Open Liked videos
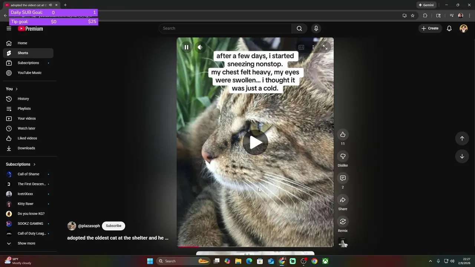Image resolution: width=475 pixels, height=267 pixels. pyautogui.click(x=28, y=138)
